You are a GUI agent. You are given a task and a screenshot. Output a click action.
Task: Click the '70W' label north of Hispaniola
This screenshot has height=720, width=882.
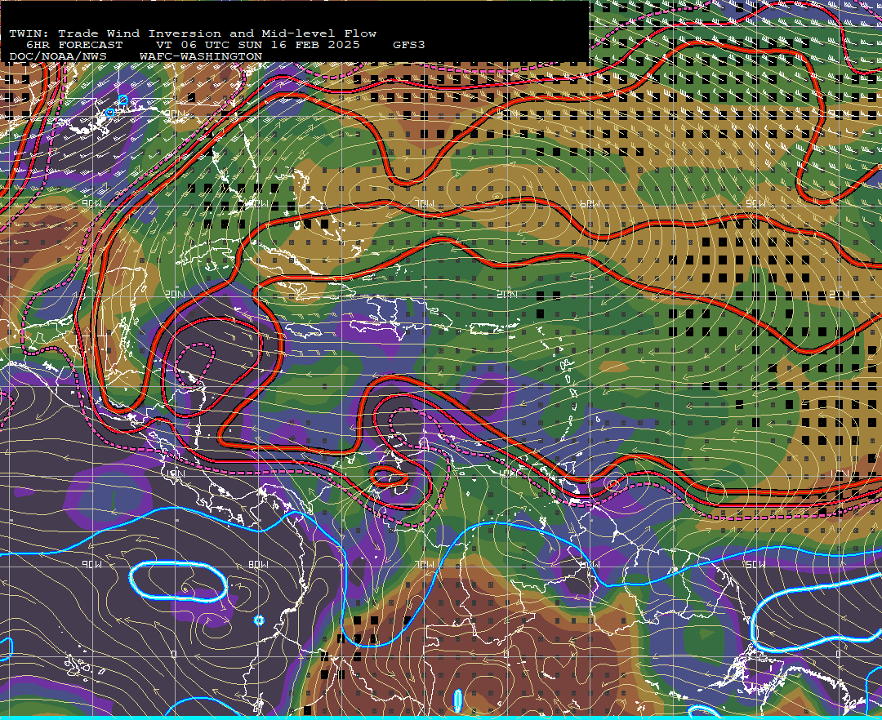pos(425,203)
